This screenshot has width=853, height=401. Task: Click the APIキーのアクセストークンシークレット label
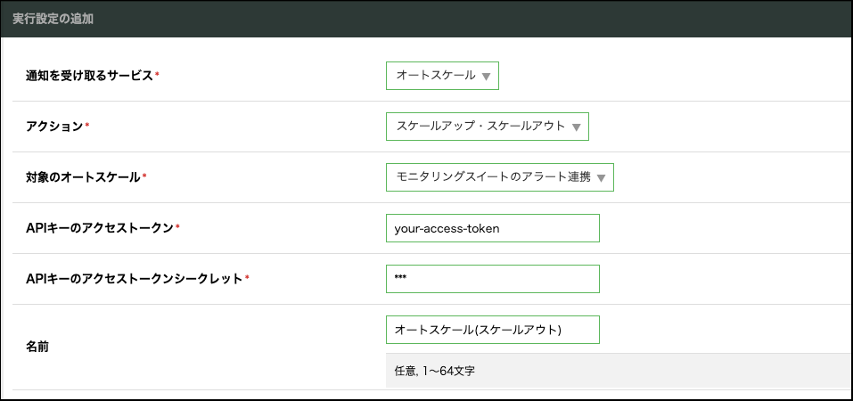click(134, 279)
